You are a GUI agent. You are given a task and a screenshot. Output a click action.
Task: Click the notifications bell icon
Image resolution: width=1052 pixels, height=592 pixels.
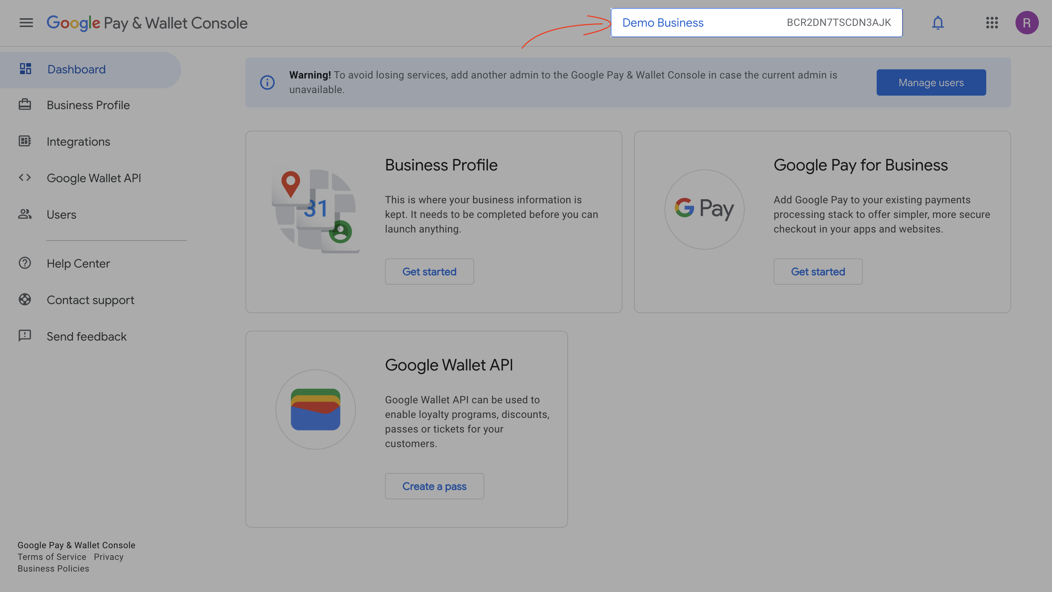[x=938, y=23]
